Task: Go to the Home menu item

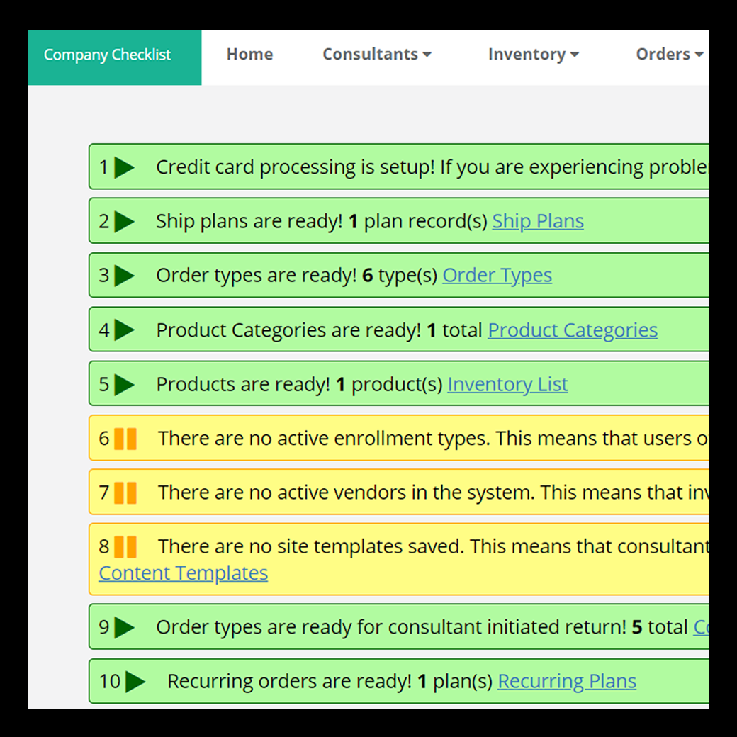Action: [249, 55]
